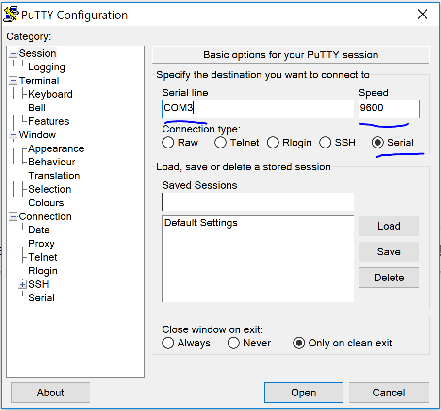
Task: Click the Saved Sessions name field
Action: pyautogui.click(x=258, y=202)
